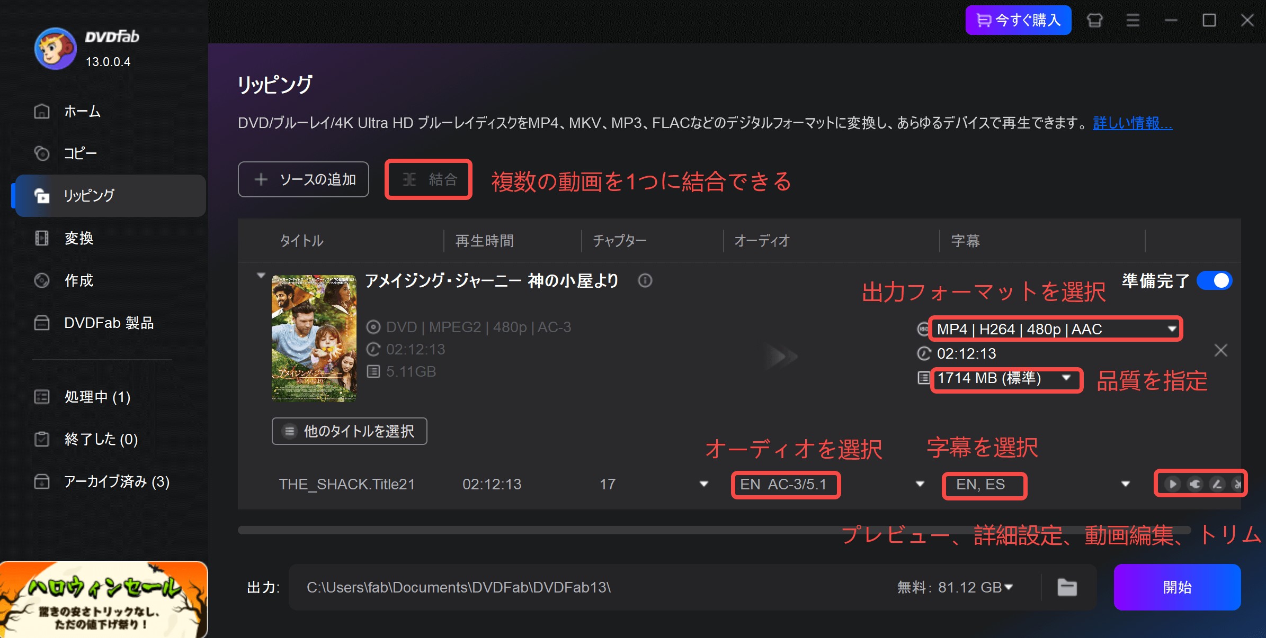This screenshot has height=638, width=1266.
Task: Open the video edit pencil icon
Action: [x=1217, y=484]
